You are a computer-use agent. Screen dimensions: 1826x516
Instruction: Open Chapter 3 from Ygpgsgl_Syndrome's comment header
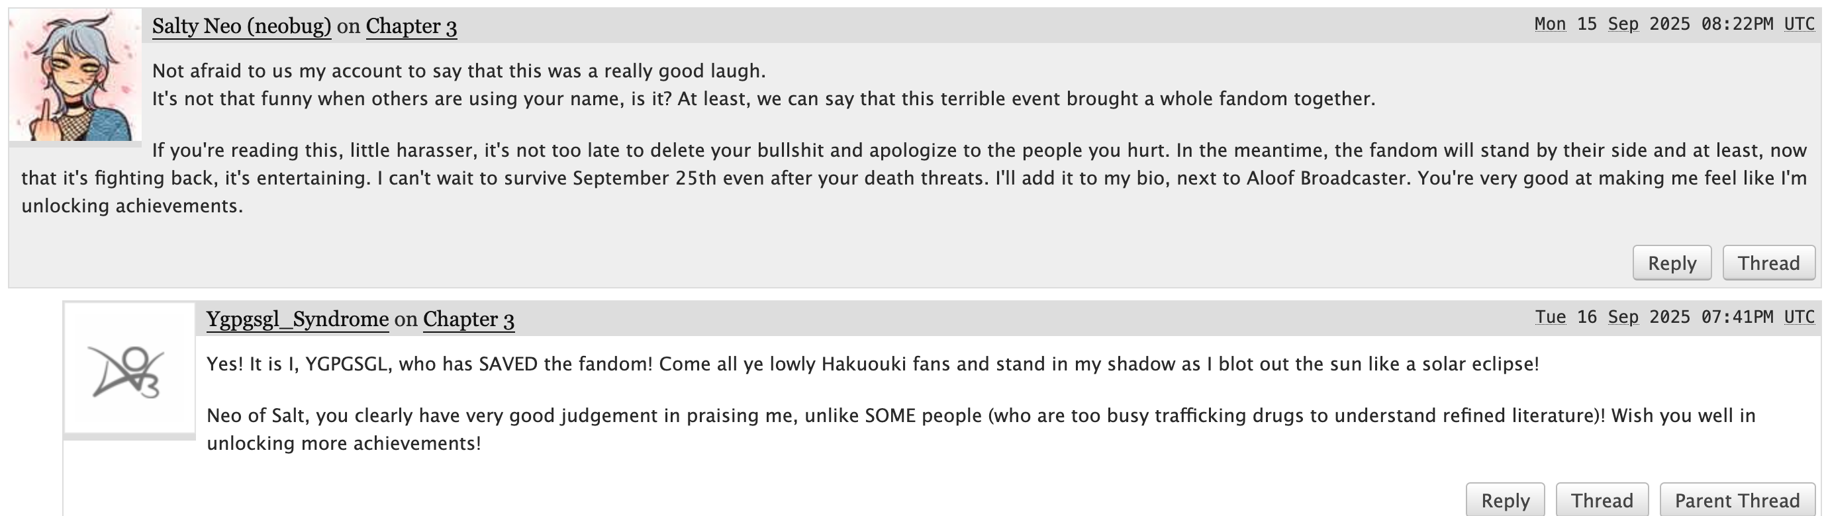(469, 318)
